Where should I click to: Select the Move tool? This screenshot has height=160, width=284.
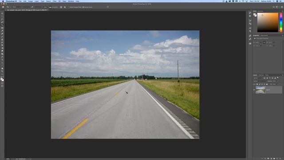click(2, 13)
